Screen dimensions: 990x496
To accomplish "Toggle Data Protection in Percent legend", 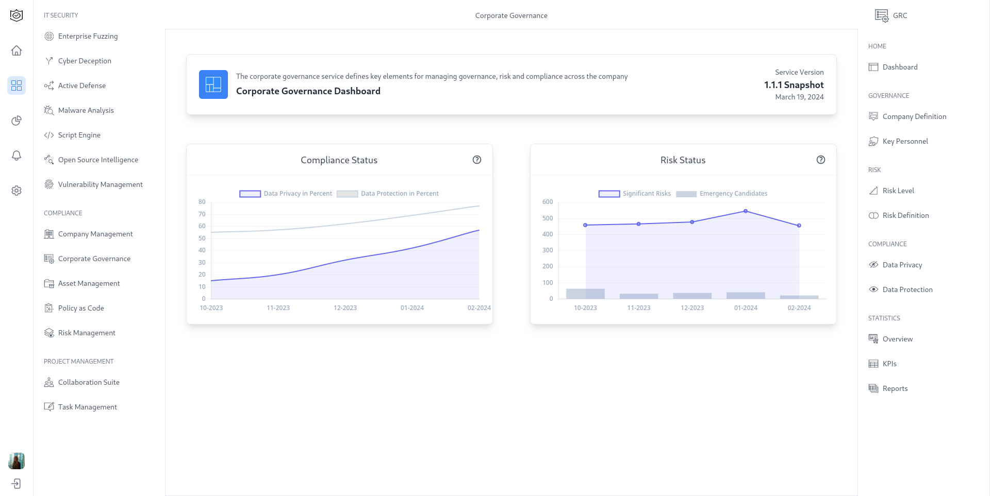I will pos(388,194).
